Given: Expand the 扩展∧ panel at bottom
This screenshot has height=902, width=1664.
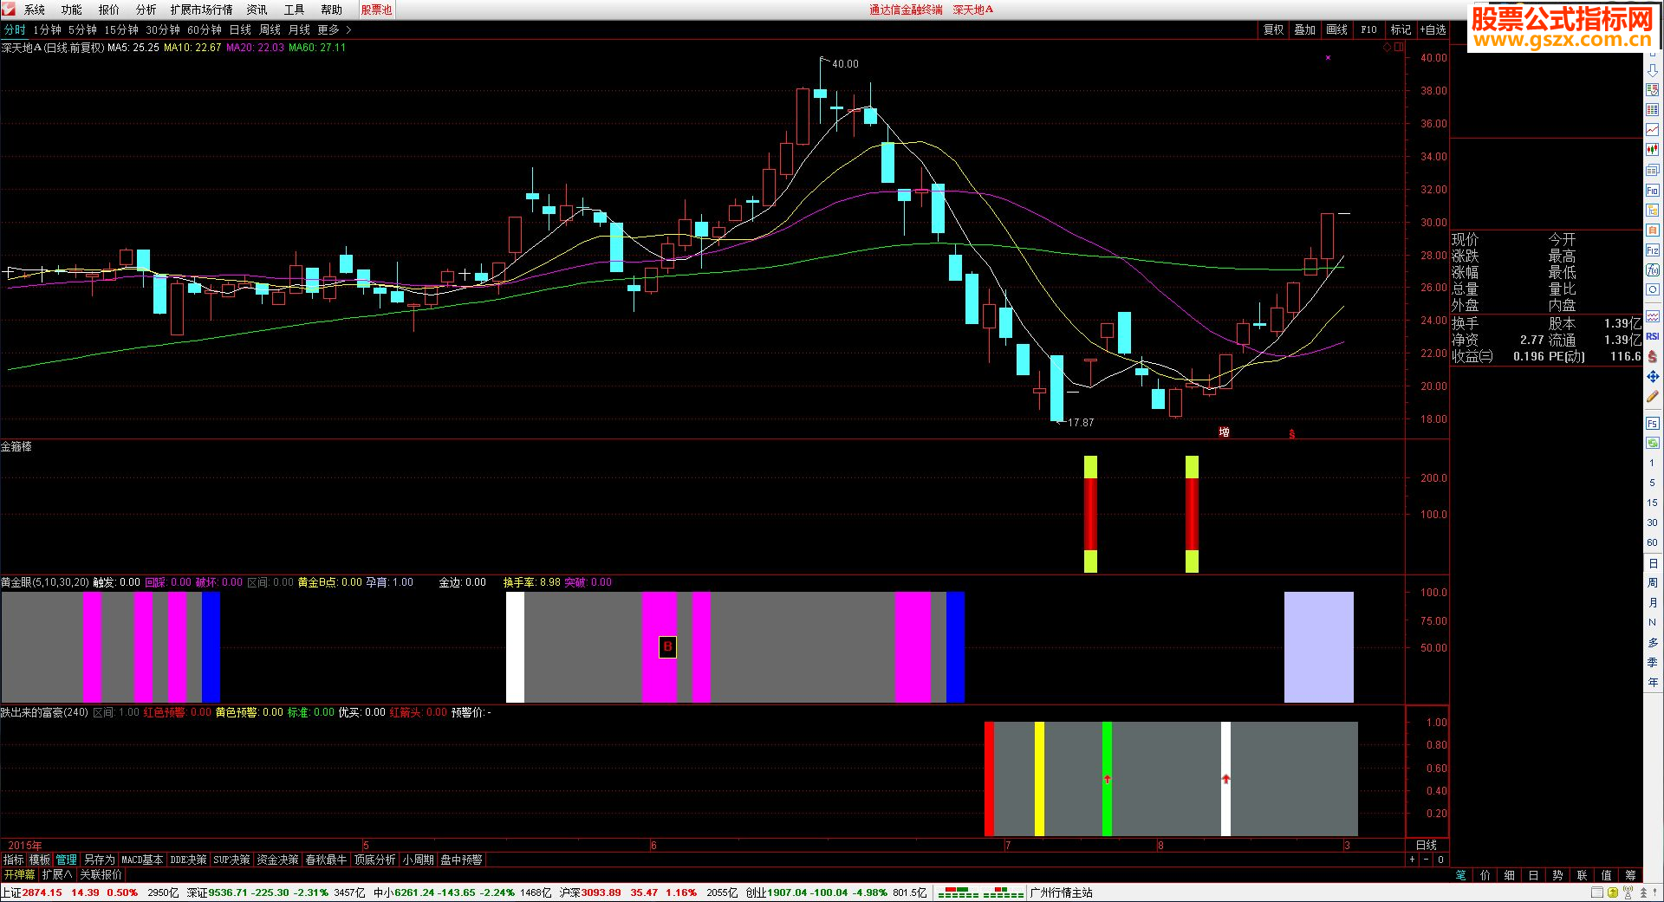Looking at the screenshot, I should pos(57,874).
